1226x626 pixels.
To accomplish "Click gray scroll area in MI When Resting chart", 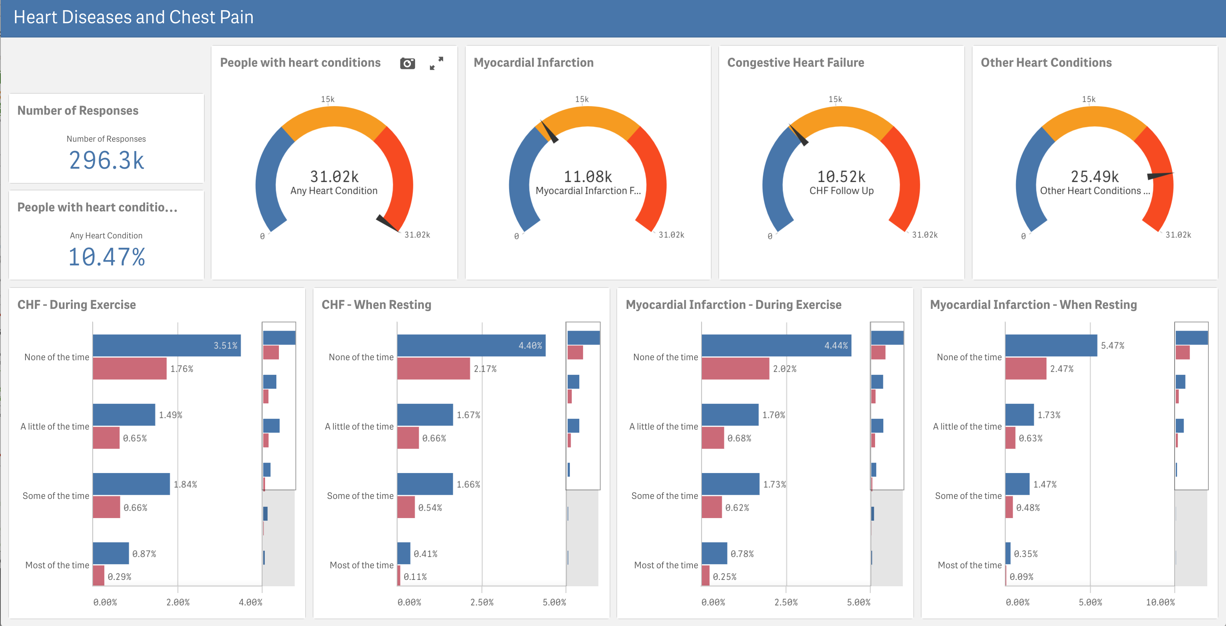I will tap(1191, 538).
